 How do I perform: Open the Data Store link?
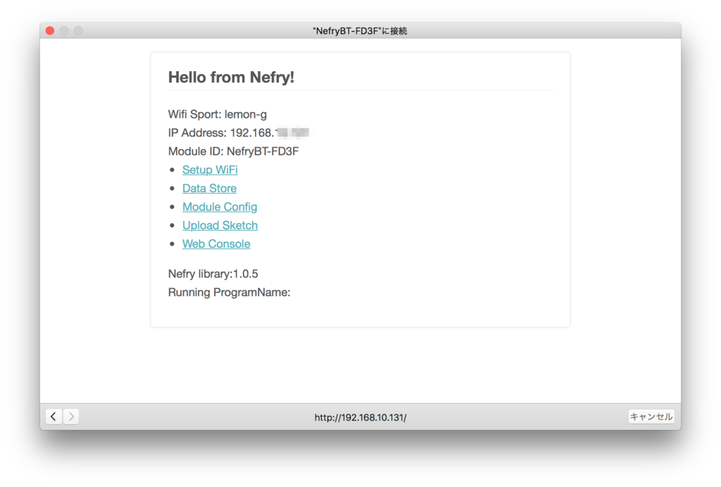[209, 189]
